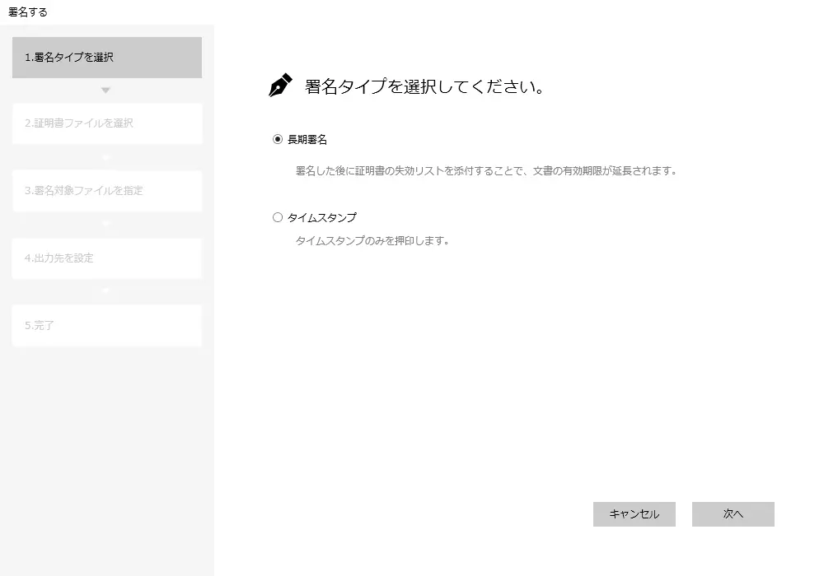The width and height of the screenshot is (824, 576).
Task: Go to step 2.証明書ファイルを選択
Action: [x=106, y=123]
